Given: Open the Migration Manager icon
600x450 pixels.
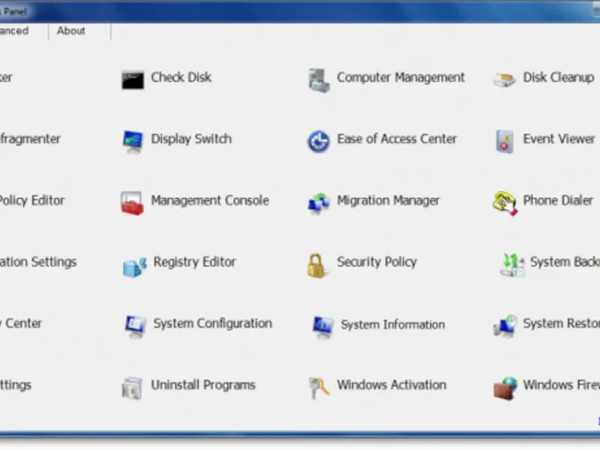Looking at the screenshot, I should [x=318, y=203].
